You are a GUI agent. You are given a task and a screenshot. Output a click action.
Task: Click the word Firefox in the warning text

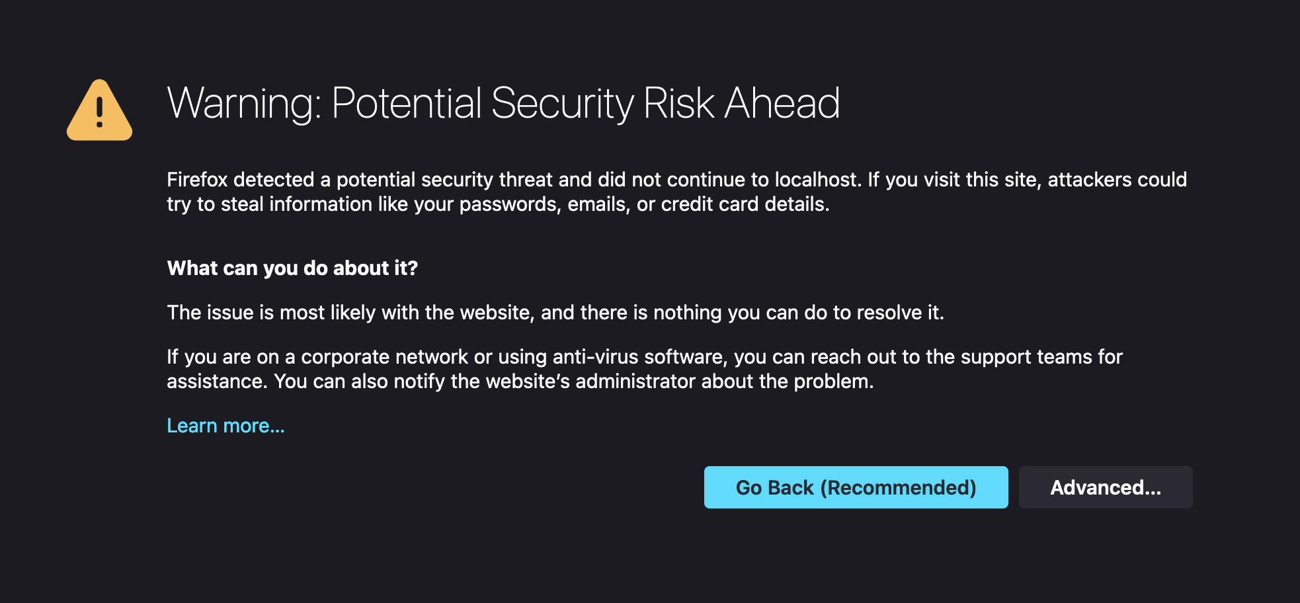click(196, 179)
